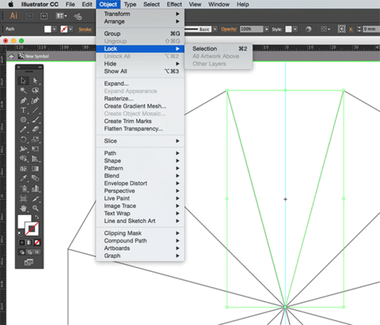Click the Opacity label link
The width and height of the screenshot is (380, 325).
229,29
